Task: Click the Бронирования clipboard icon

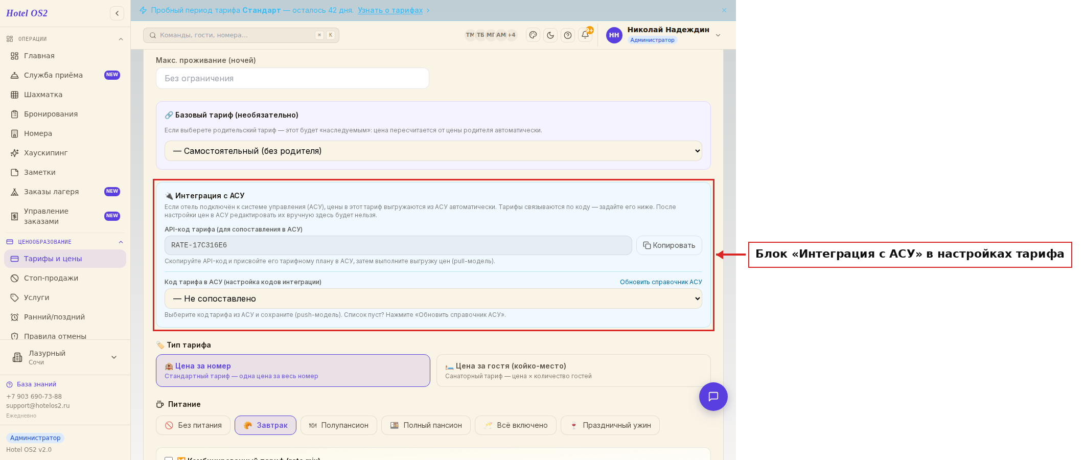Action: pos(15,114)
